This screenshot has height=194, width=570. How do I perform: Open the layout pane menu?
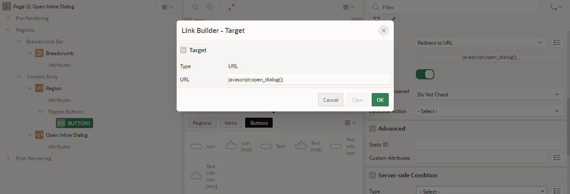(349, 7)
